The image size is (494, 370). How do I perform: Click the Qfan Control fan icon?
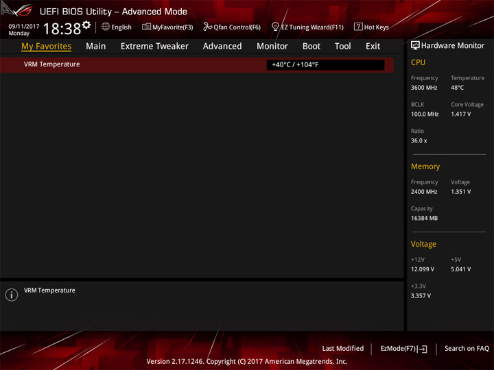click(207, 27)
